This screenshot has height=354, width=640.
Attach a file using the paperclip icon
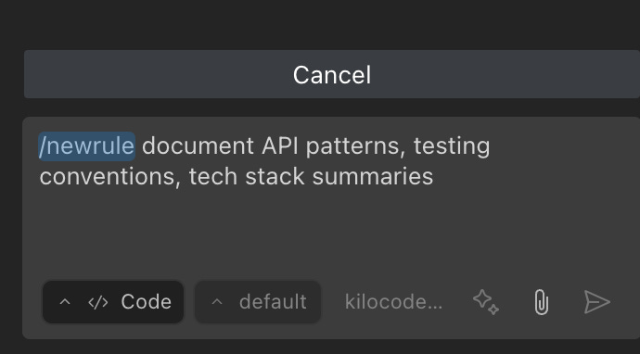(x=542, y=302)
